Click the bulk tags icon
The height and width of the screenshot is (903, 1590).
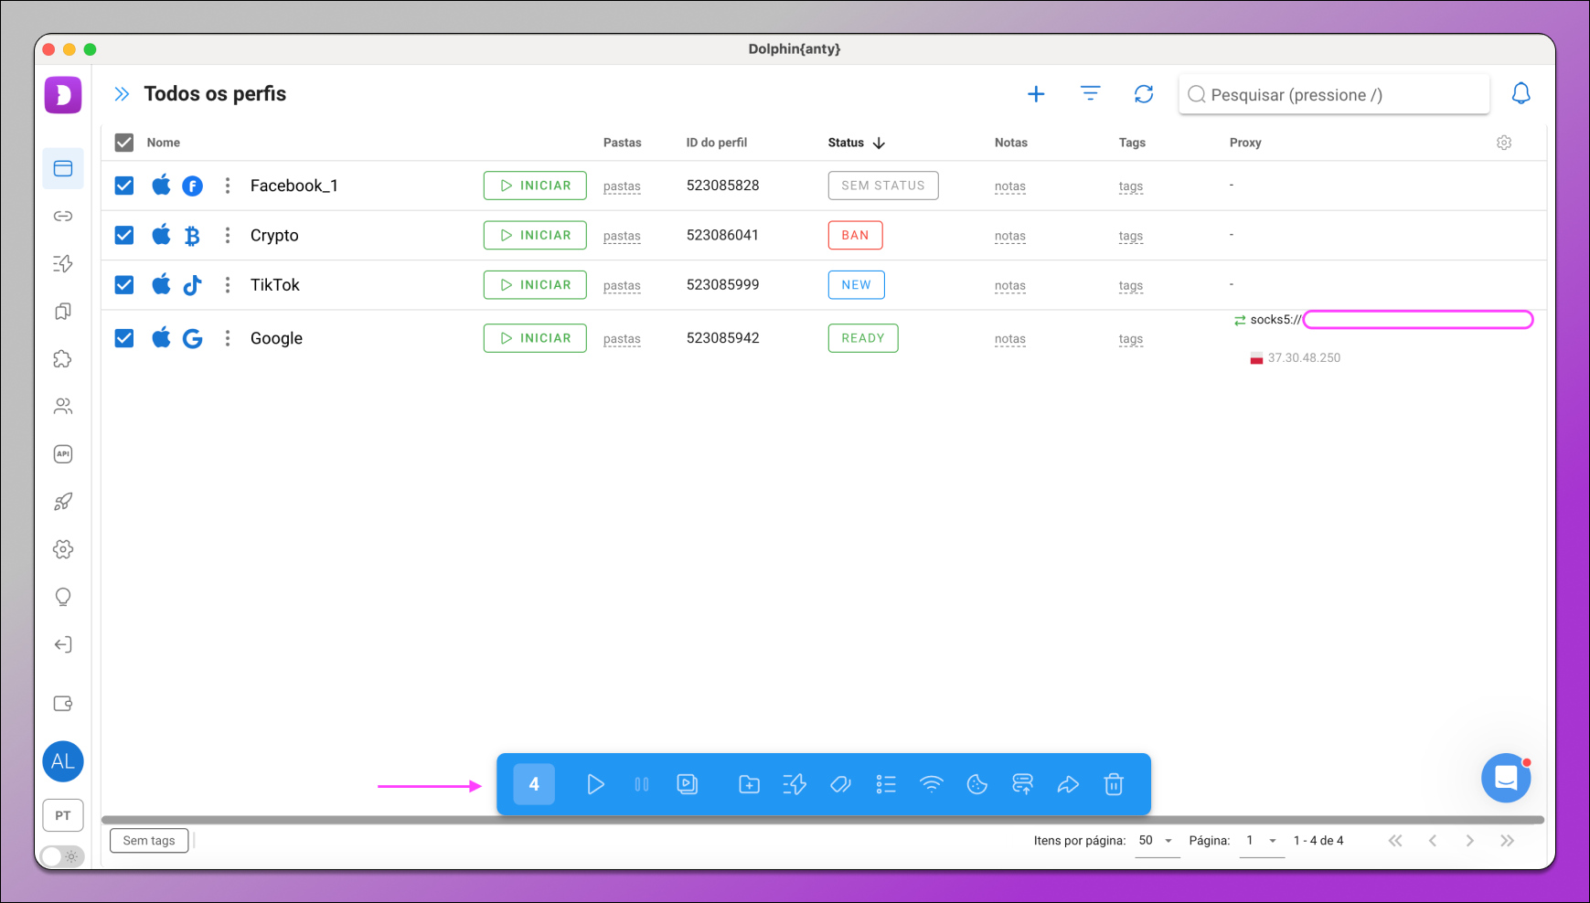pyautogui.click(x=840, y=784)
